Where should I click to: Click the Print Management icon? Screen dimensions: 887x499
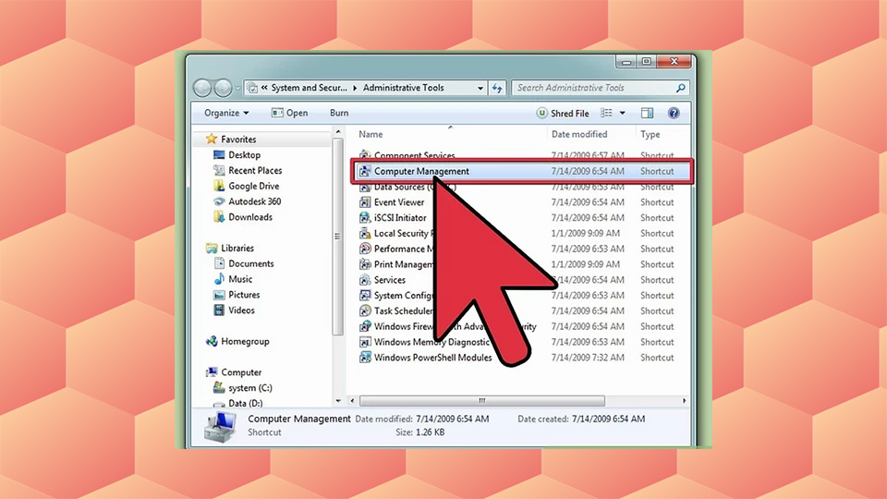[365, 264]
